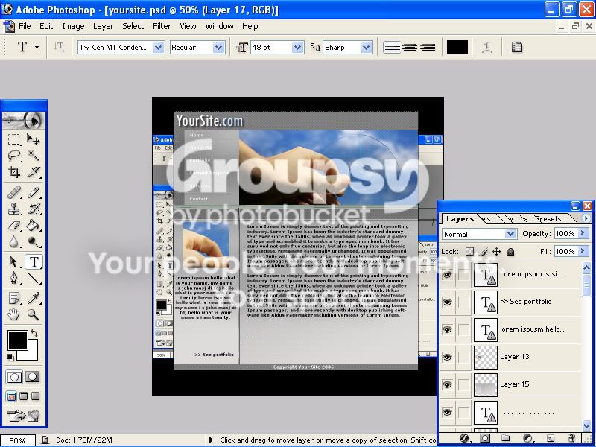Switch to the Presets tab
The image size is (596, 447).
tap(548, 218)
